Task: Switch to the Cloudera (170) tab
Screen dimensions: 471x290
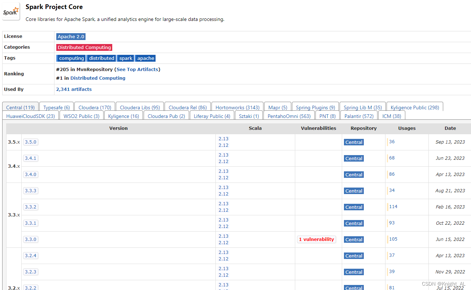Action: pyautogui.click(x=95, y=107)
